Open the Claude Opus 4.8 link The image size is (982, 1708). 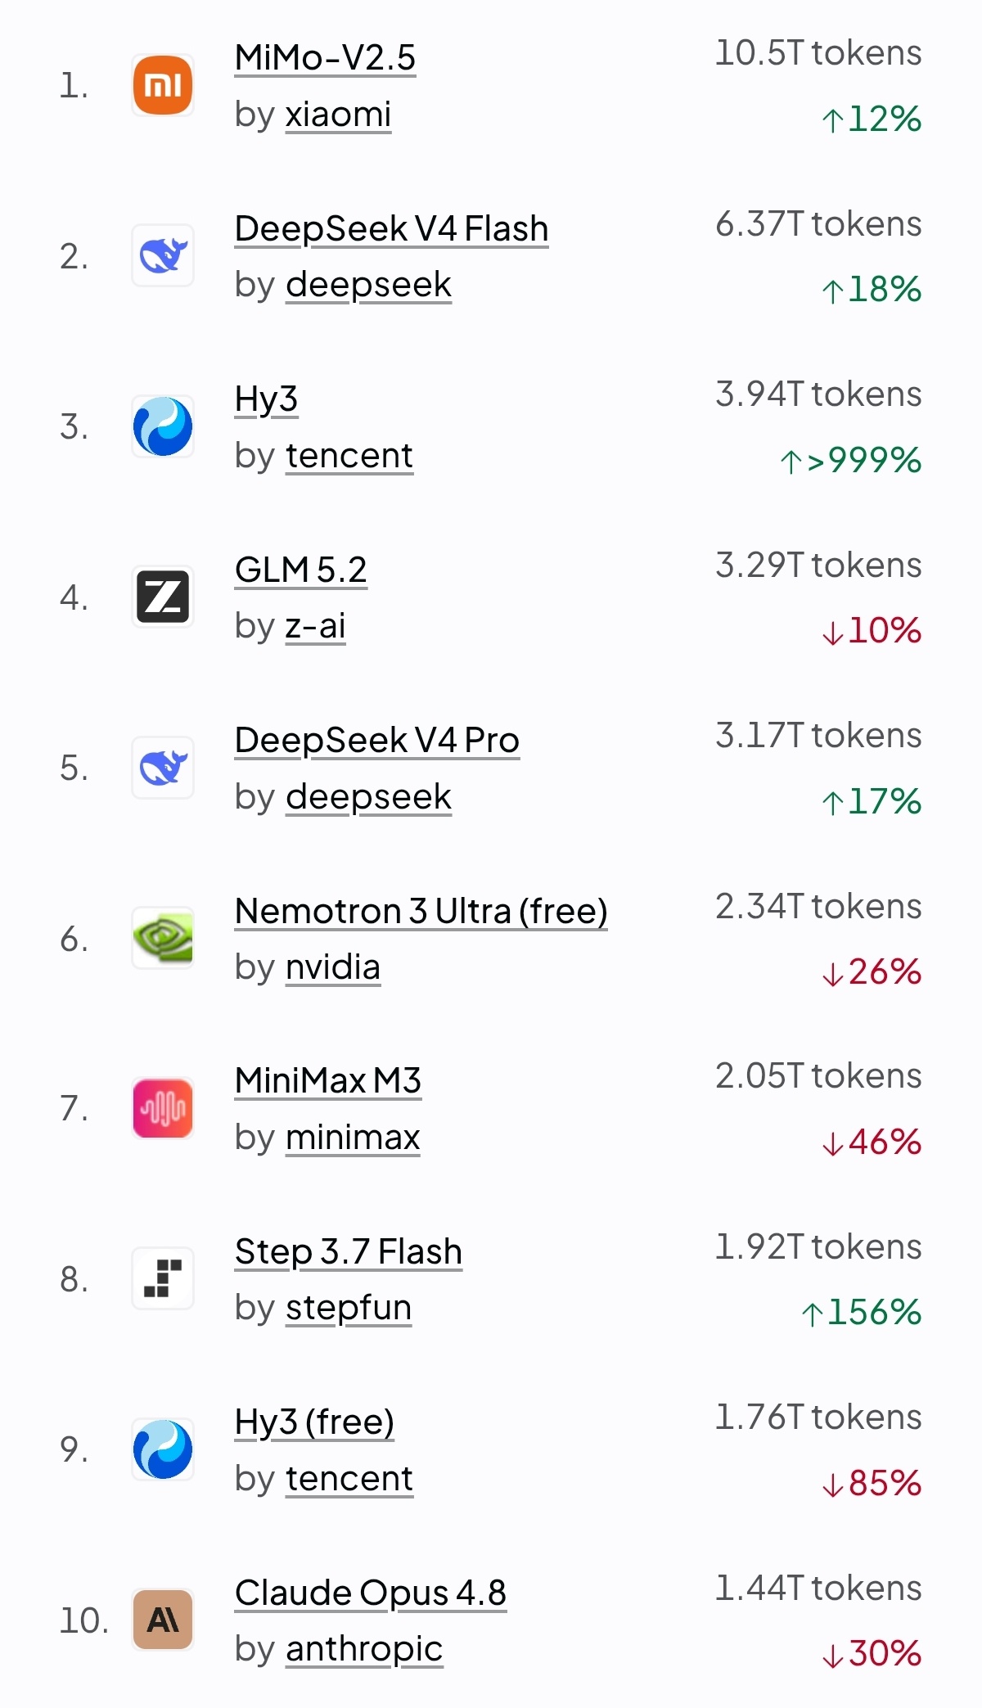[x=370, y=1593]
